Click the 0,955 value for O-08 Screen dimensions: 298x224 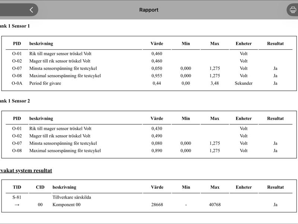[x=157, y=76]
